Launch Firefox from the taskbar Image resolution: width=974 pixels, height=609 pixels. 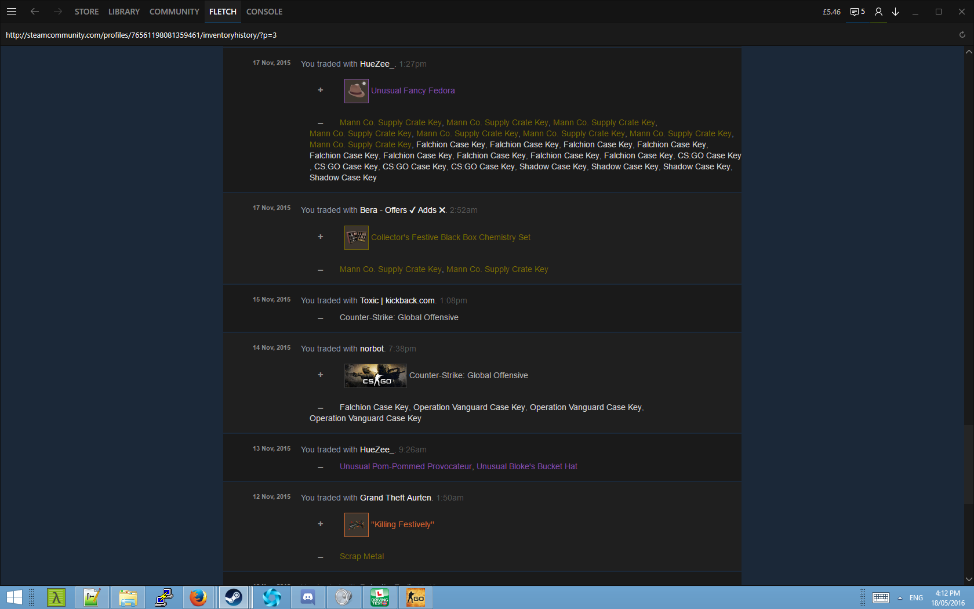pyautogui.click(x=198, y=597)
